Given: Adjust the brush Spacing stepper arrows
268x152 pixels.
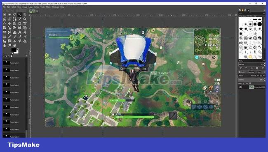Looking at the screenshot, I should (x=265, y=64).
